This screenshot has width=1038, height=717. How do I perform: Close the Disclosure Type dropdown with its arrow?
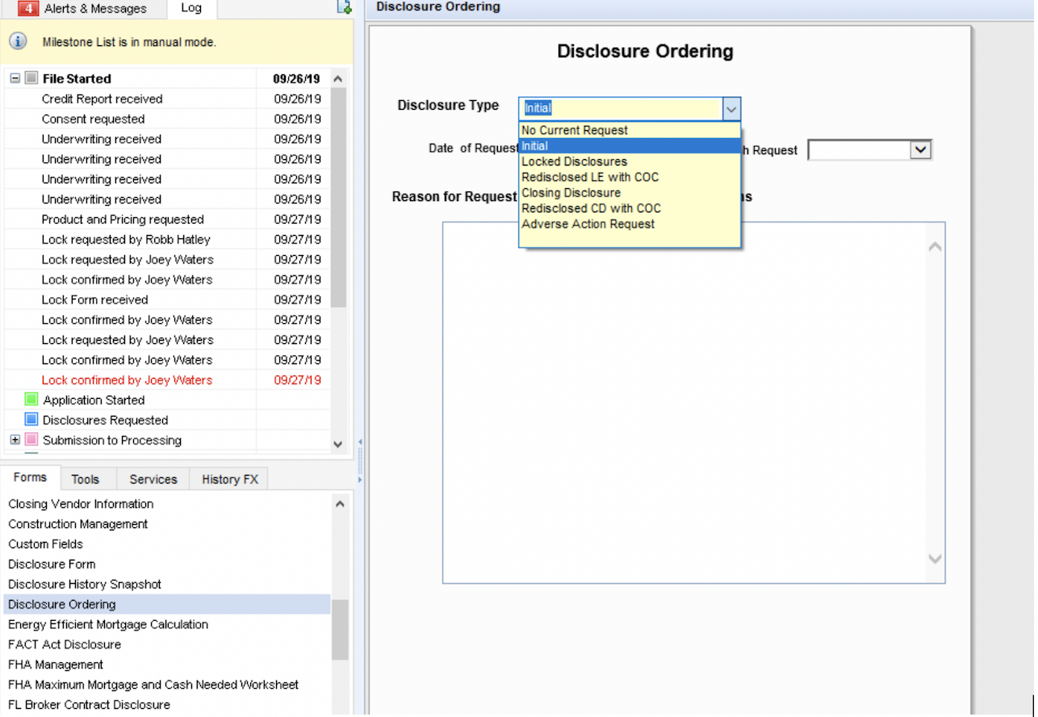(731, 109)
